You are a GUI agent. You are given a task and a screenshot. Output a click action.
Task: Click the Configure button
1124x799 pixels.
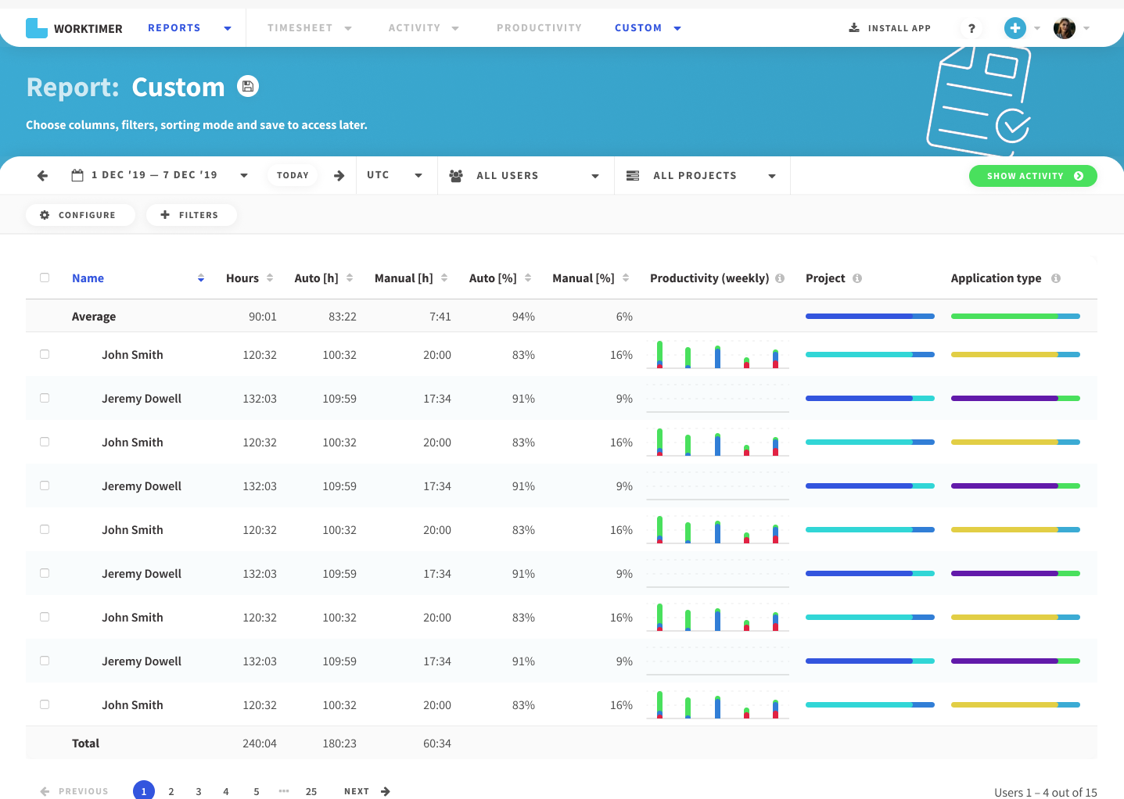[x=79, y=215]
